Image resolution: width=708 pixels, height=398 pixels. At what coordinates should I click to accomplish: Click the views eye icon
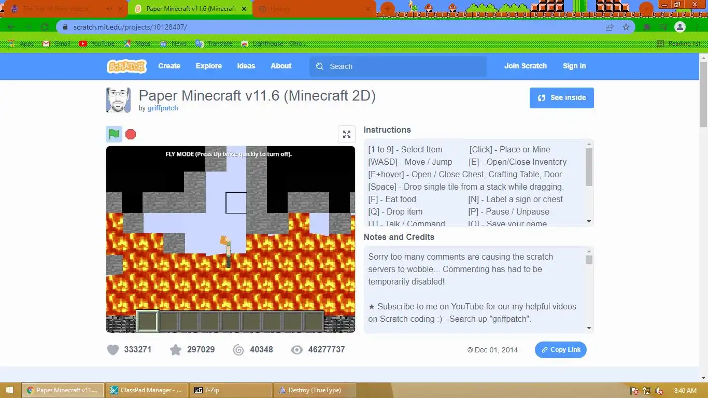coord(296,350)
